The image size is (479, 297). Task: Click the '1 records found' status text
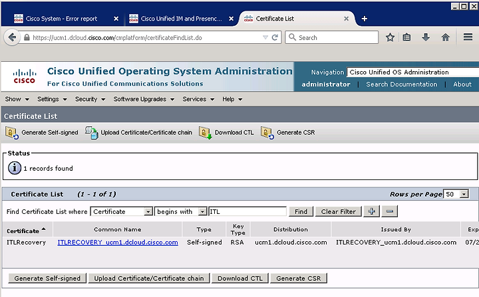[x=49, y=169]
